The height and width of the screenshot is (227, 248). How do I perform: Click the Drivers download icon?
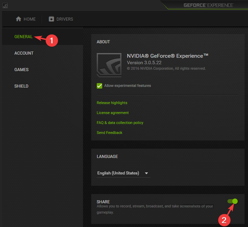click(51, 19)
